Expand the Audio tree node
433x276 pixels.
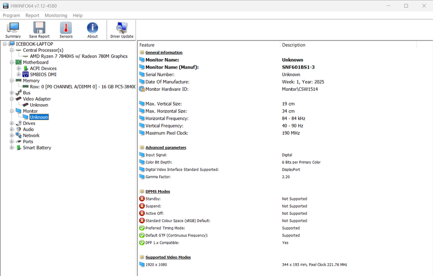pos(11,129)
